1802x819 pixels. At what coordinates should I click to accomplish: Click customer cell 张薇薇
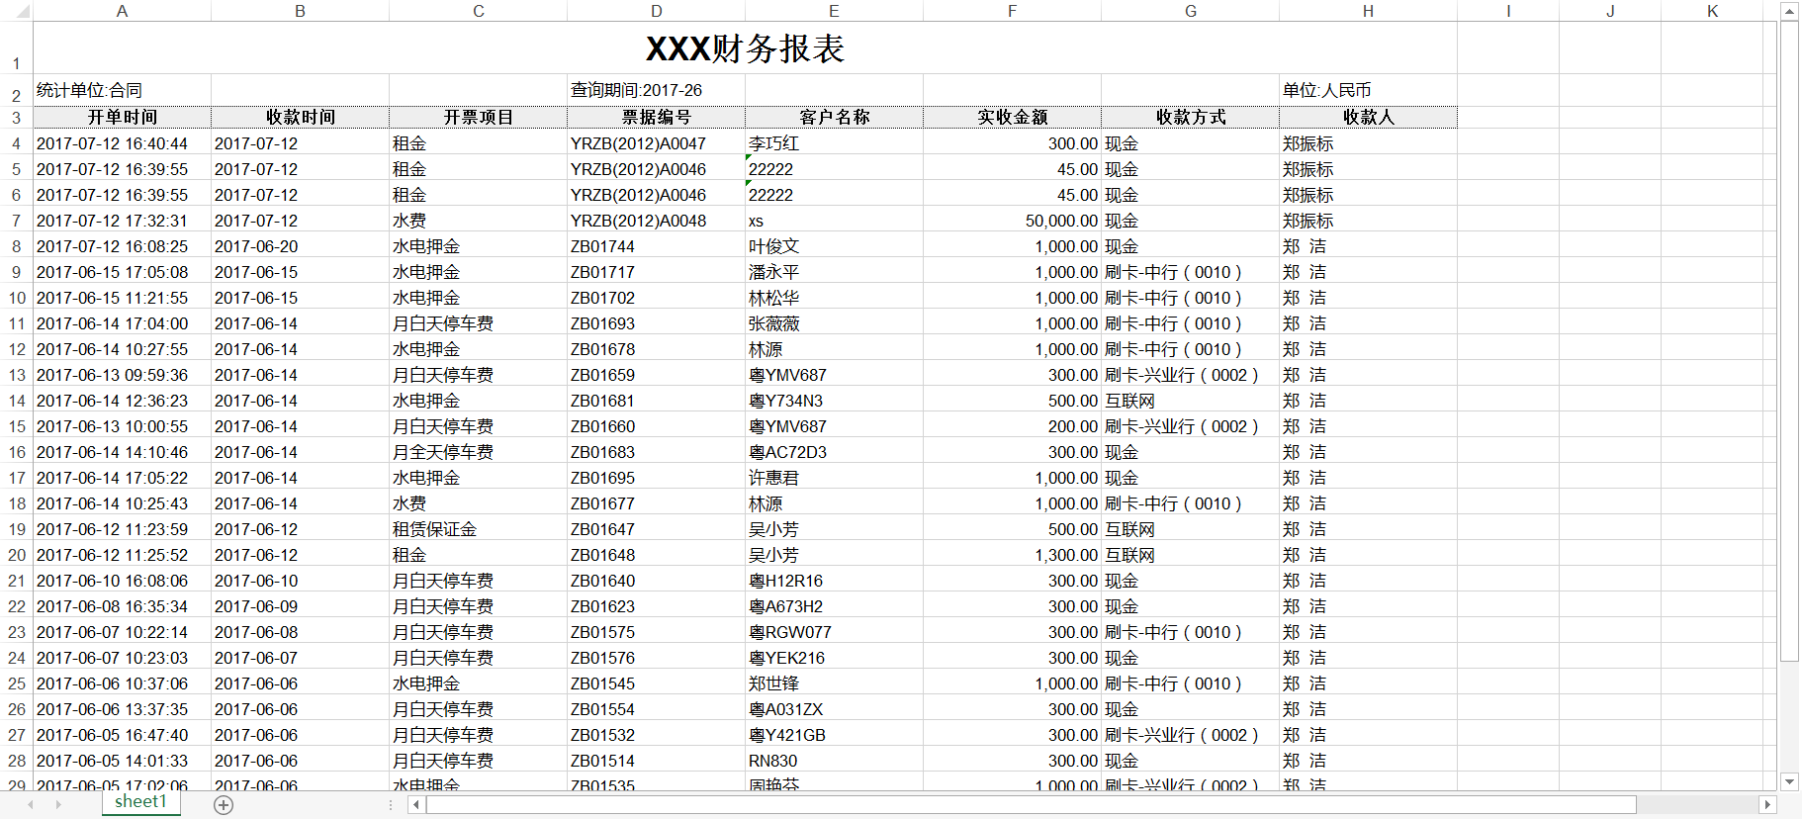point(834,323)
